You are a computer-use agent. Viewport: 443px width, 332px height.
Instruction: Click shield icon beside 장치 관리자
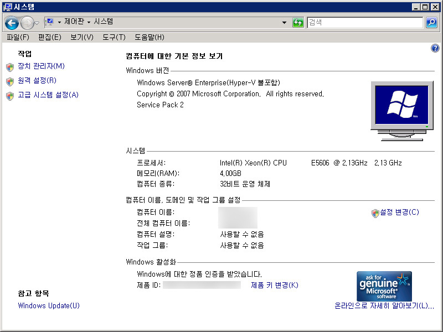coord(10,67)
